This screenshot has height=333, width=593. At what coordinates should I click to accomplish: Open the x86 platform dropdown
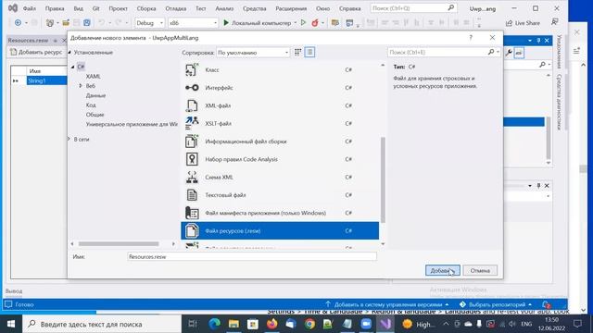(193, 23)
